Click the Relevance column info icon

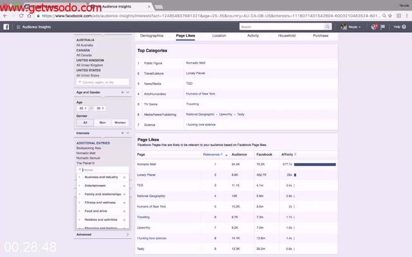[x=221, y=154]
